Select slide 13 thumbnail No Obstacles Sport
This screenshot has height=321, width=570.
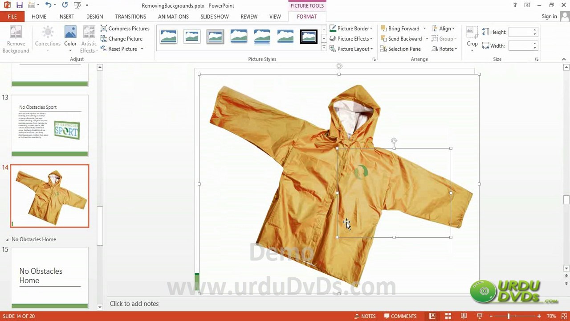(49, 126)
